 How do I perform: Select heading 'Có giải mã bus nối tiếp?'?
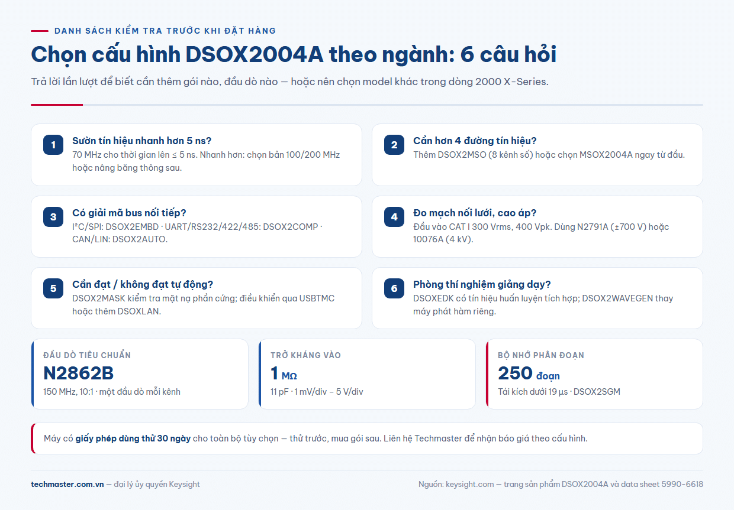pos(129,213)
